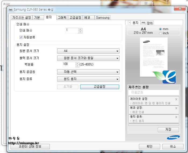Click the printer icon in title bar

(x=10, y=10)
